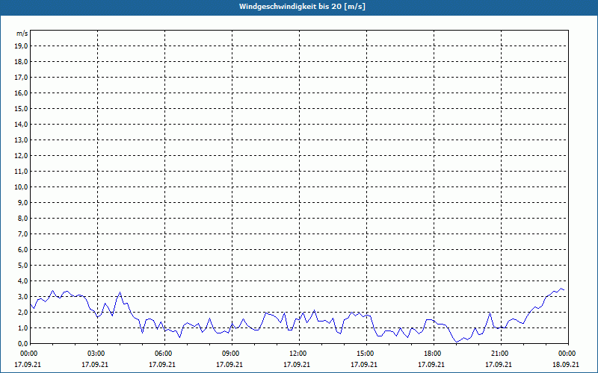The width and height of the screenshot is (598, 373).
Task: Select the 17,0 y-axis value label
Action: [x=22, y=77]
